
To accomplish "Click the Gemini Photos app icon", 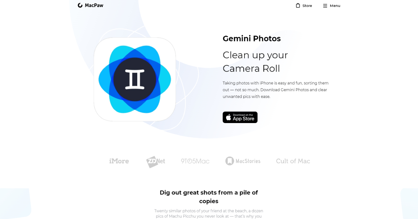I will click(135, 79).
